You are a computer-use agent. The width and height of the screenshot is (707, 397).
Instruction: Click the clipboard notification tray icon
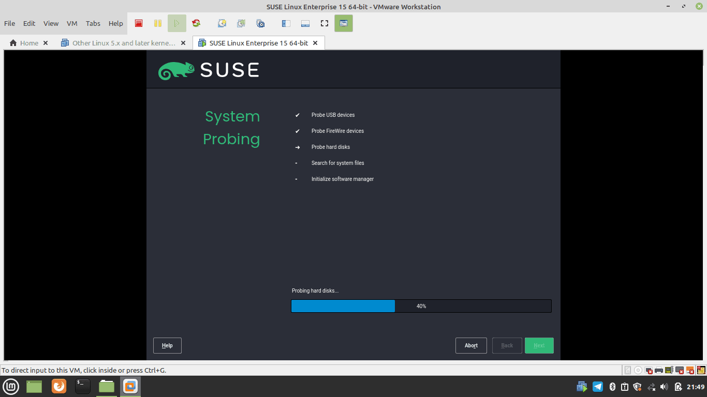[x=625, y=387]
